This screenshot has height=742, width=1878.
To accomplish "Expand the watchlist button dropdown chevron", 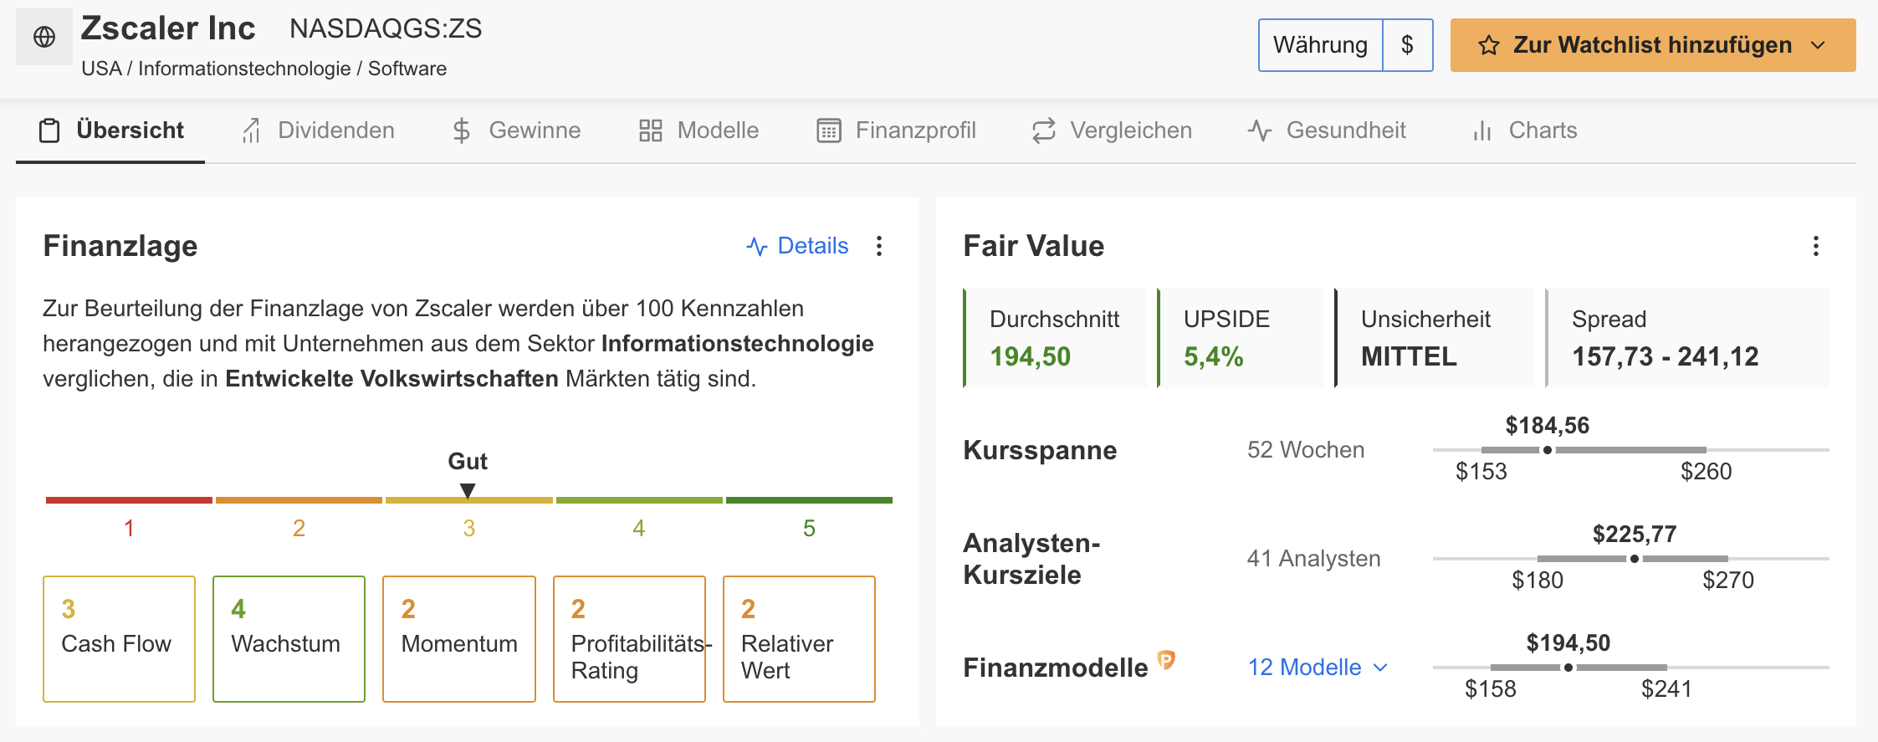I will [1818, 45].
